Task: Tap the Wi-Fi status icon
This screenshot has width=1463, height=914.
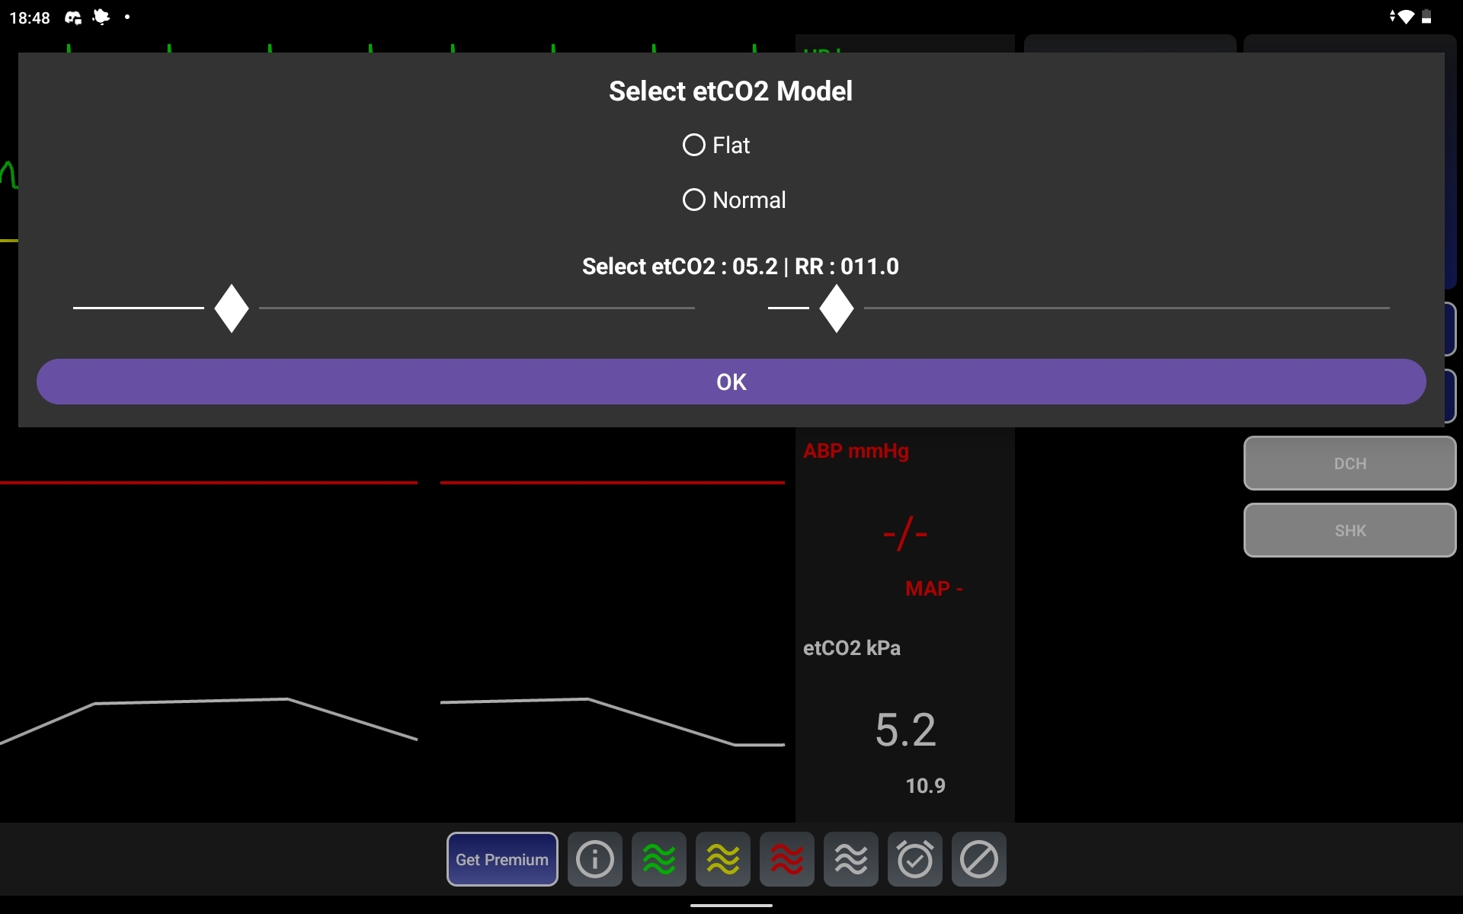Action: coord(1404,17)
